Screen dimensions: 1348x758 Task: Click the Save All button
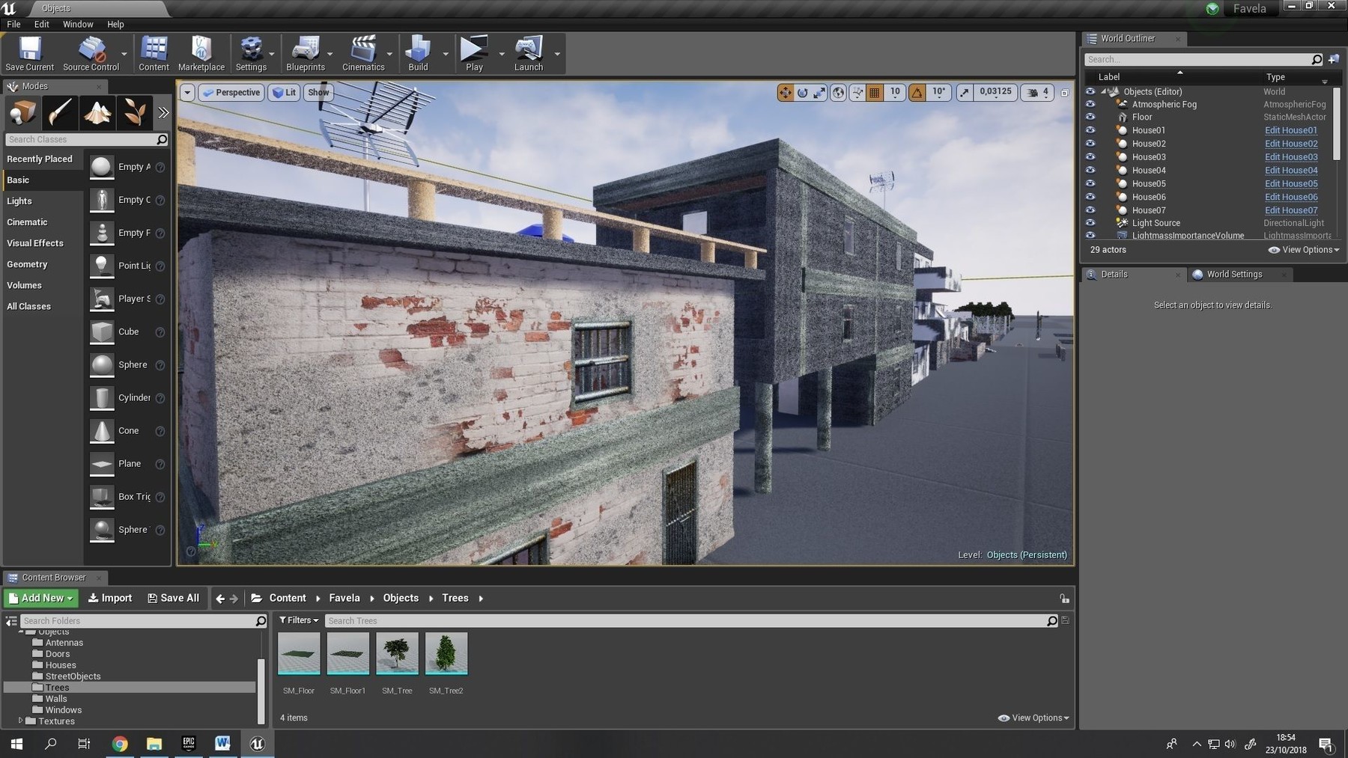point(173,598)
